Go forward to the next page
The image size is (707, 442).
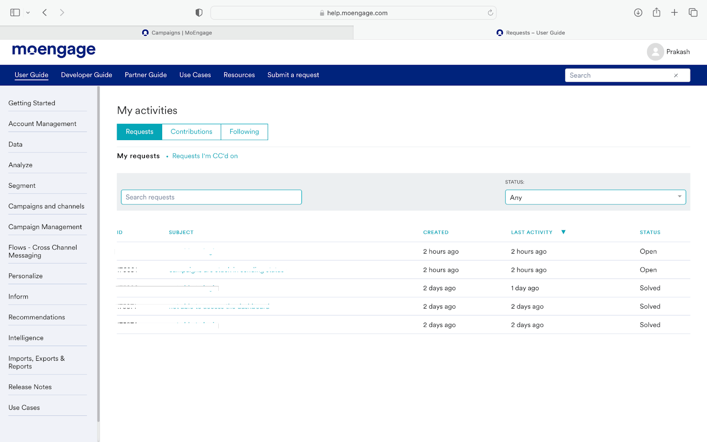[x=62, y=12]
